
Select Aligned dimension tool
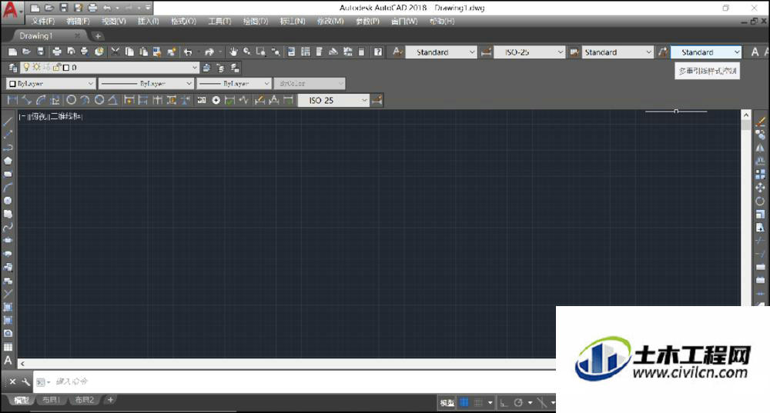(x=26, y=100)
